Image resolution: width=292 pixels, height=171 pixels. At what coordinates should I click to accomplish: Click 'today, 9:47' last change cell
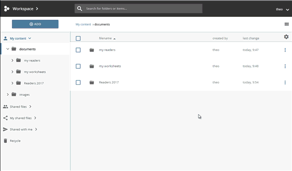250,50
